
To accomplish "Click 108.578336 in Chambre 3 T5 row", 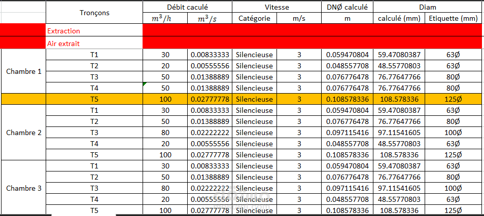I will tap(399, 210).
